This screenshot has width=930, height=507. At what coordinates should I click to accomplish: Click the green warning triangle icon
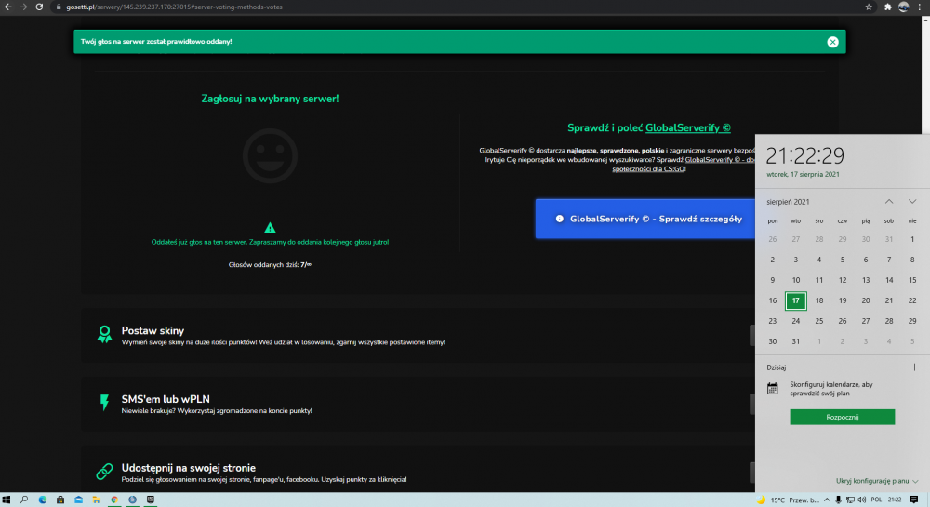click(270, 228)
